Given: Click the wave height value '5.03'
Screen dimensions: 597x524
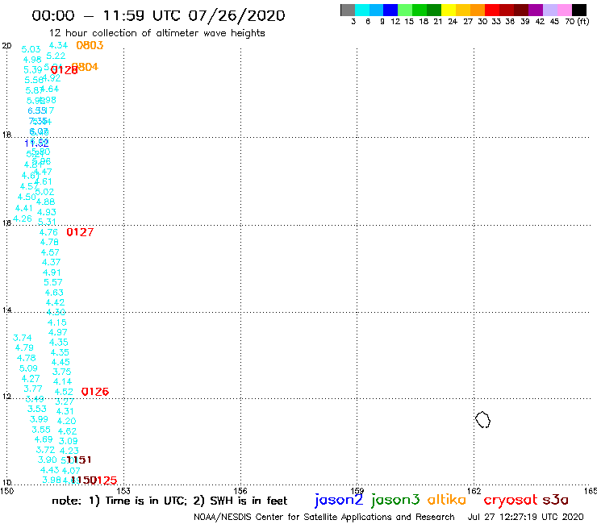Looking at the screenshot, I should (31, 49).
